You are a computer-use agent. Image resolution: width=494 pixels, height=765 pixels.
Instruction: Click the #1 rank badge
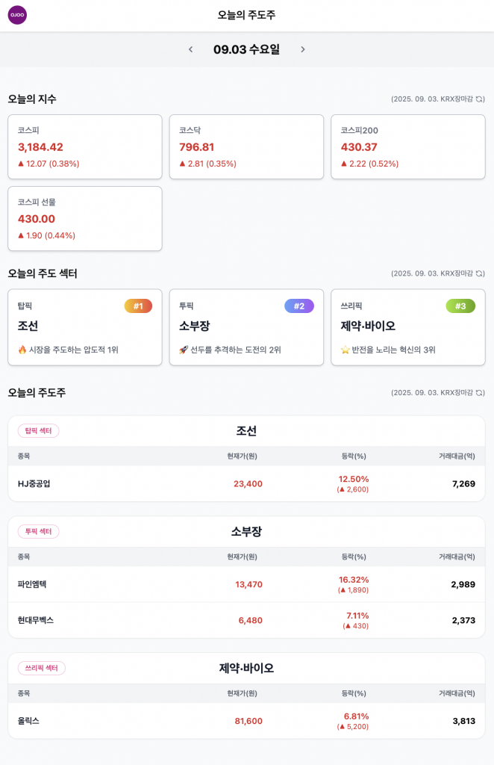click(x=138, y=306)
